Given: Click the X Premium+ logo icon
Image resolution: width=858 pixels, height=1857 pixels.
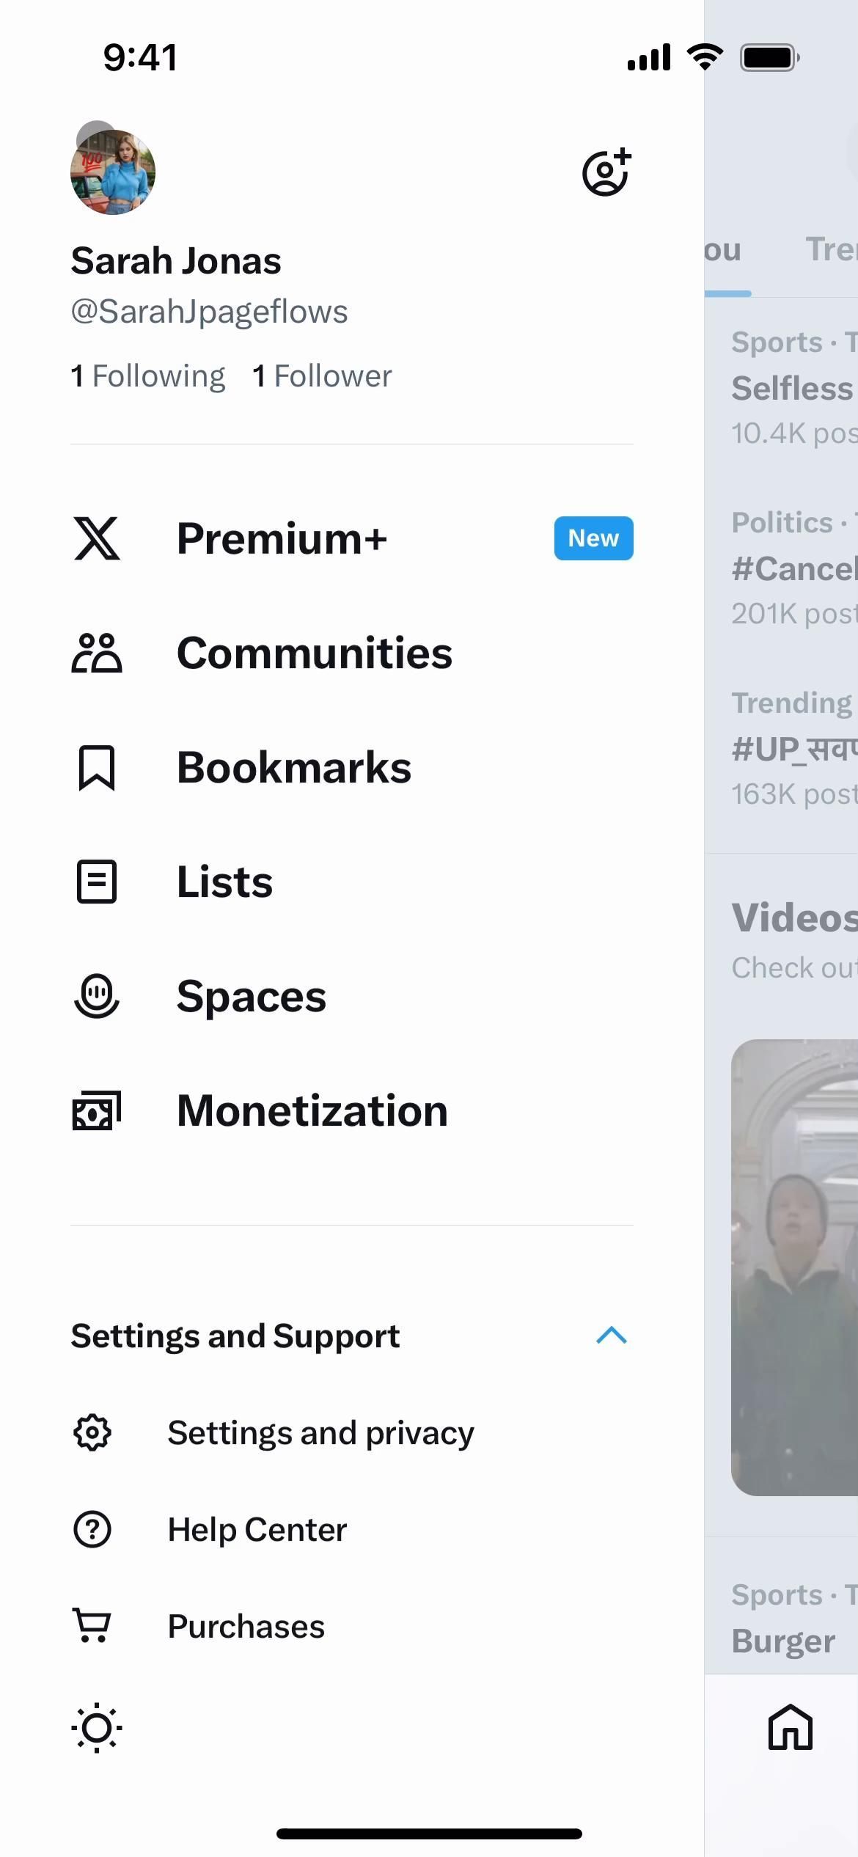Looking at the screenshot, I should tap(97, 539).
